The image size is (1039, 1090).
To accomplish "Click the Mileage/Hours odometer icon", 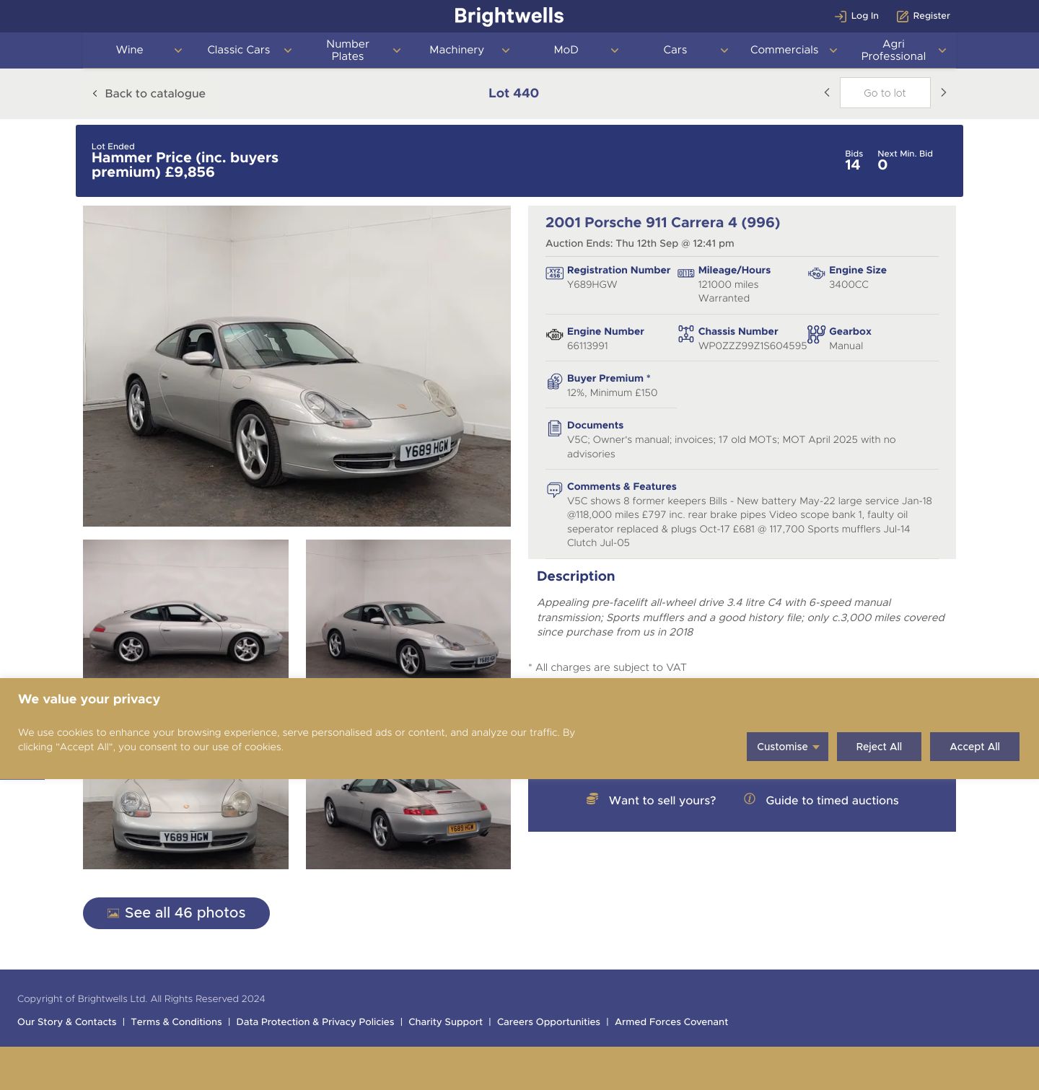I will click(x=685, y=273).
